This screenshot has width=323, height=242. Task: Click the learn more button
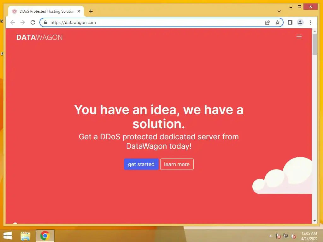tap(177, 164)
